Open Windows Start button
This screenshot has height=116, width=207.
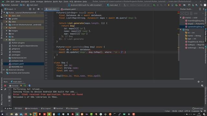pos(2,114)
